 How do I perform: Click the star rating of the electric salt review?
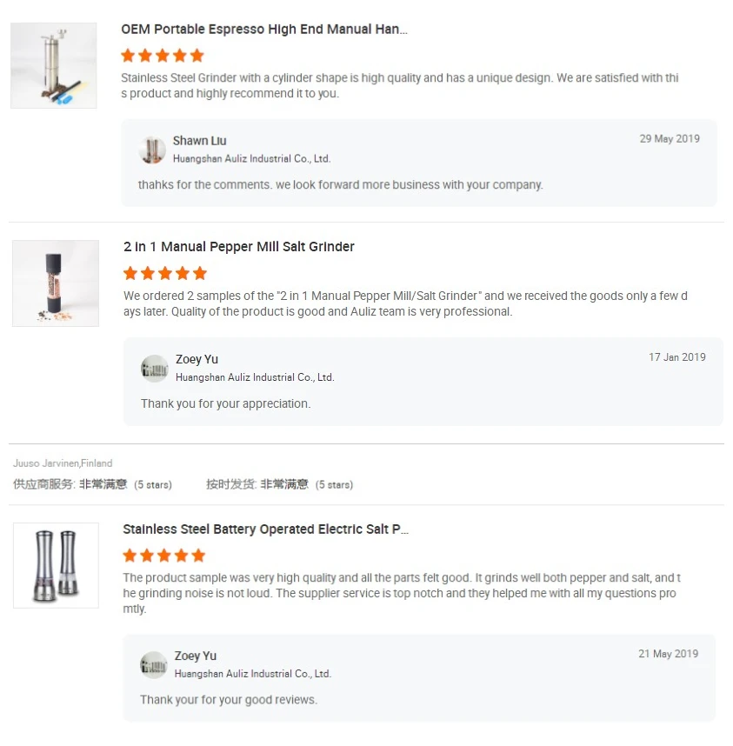[x=164, y=555]
